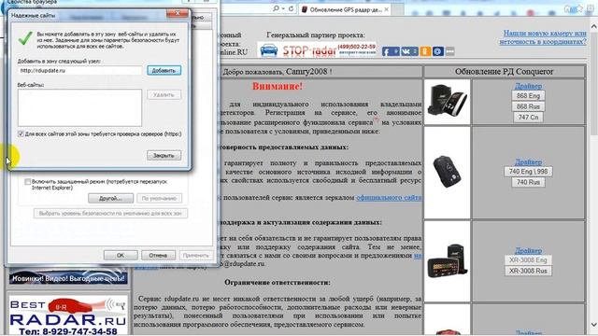Click the Best Radar.ru banner

[68, 315]
